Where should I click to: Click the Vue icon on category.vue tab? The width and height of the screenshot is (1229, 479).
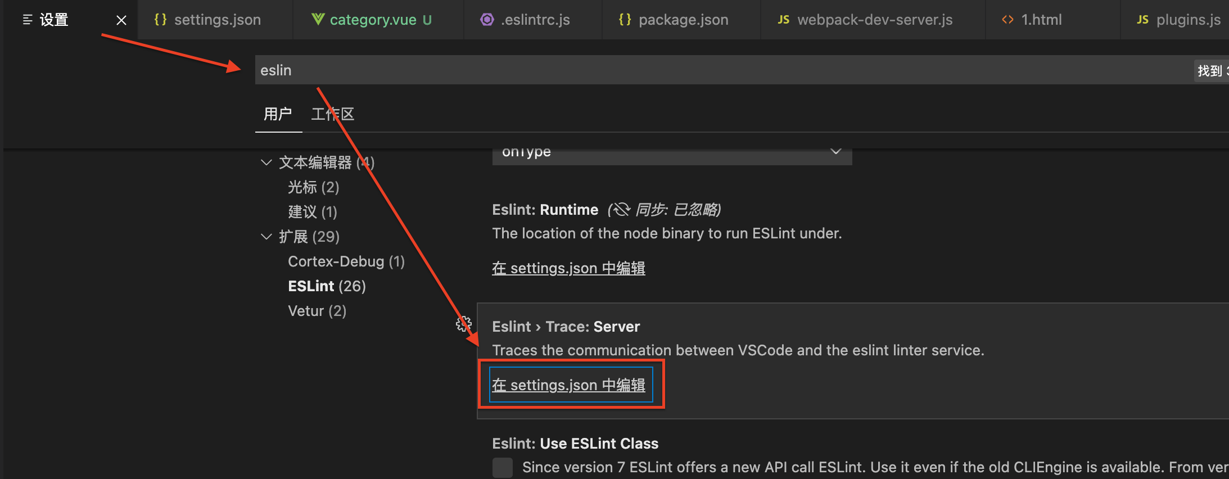(319, 19)
